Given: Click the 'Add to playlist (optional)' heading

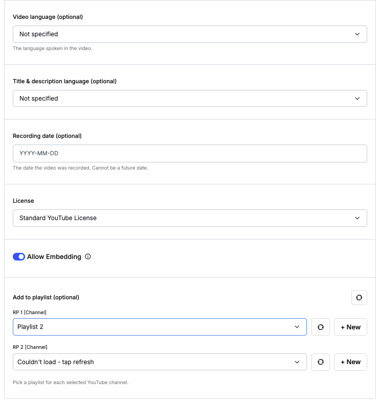Looking at the screenshot, I should click(x=46, y=297).
